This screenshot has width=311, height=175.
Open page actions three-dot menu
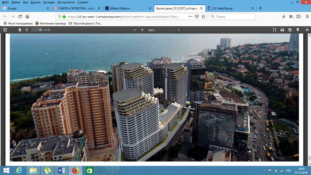tap(190, 17)
